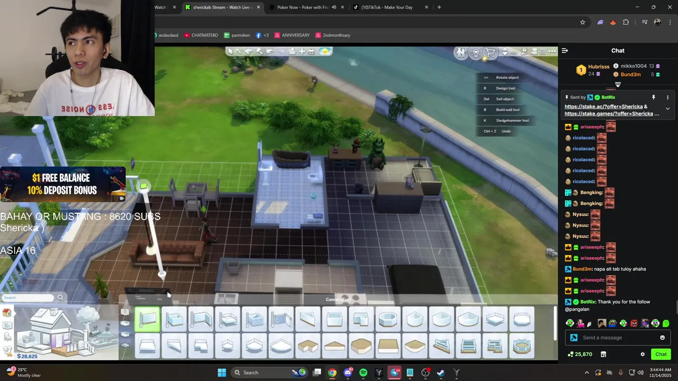
Task: Switch to TikTok Make Your Day tab
Action: (x=387, y=7)
